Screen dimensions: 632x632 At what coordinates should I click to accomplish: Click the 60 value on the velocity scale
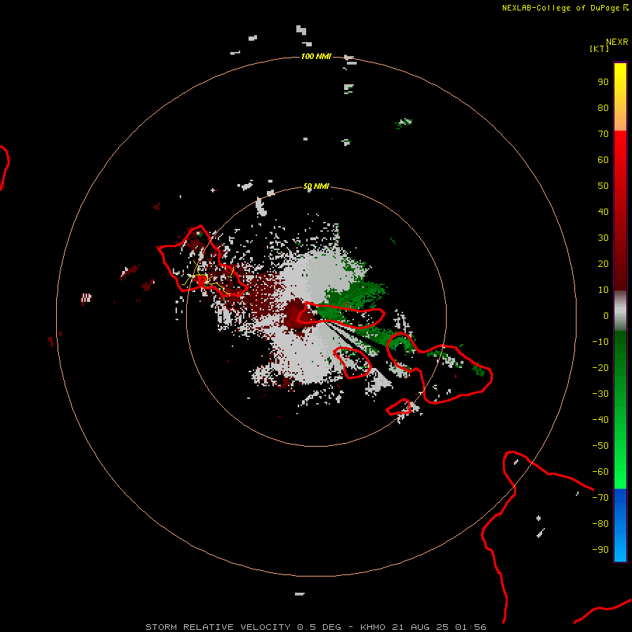point(603,160)
